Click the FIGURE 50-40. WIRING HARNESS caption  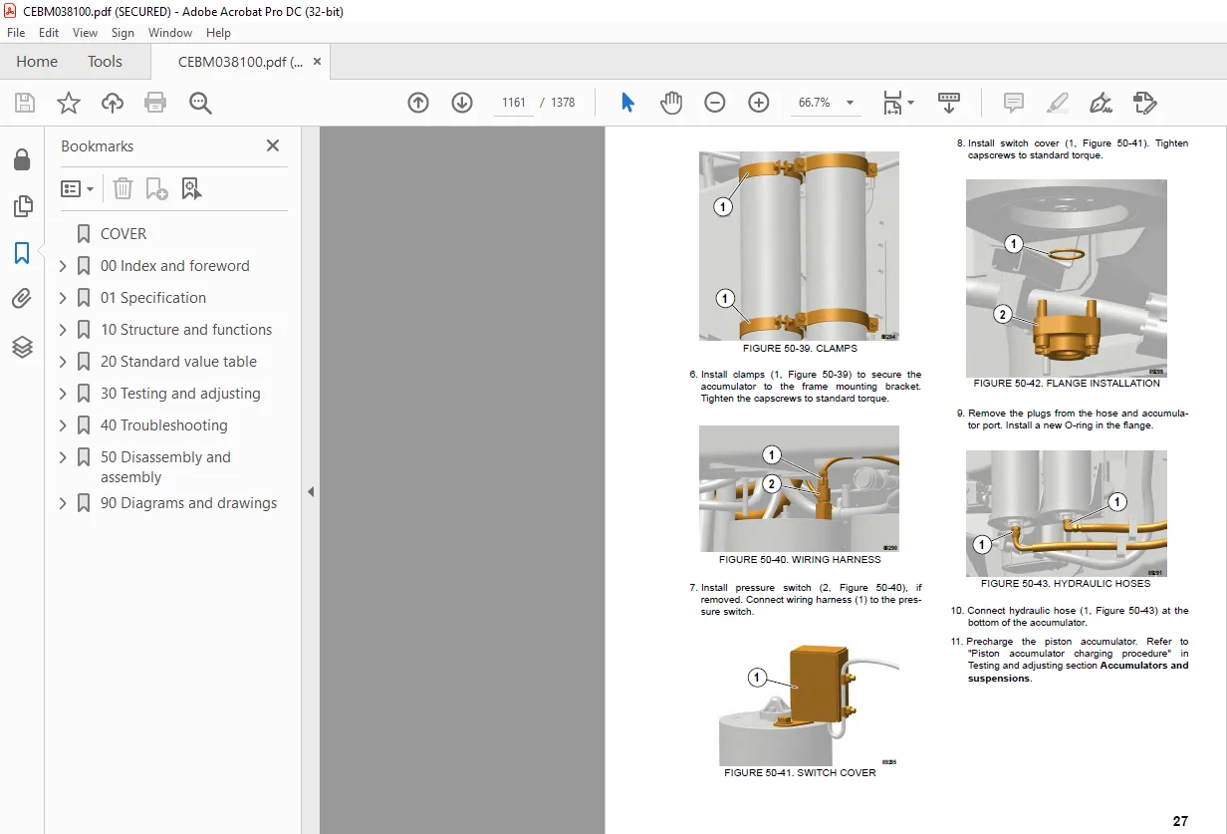coord(800,560)
